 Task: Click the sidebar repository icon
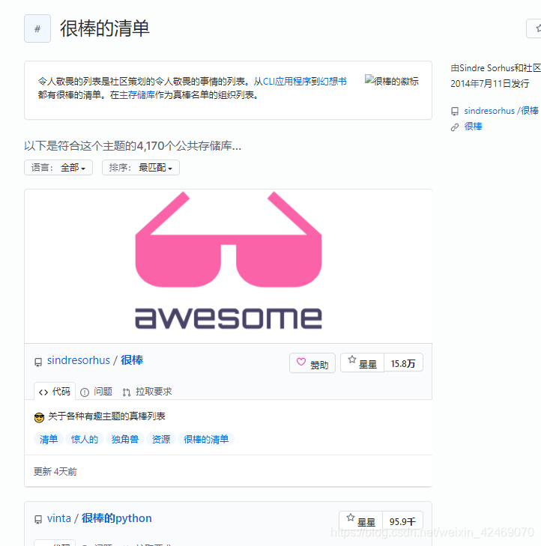point(455,111)
